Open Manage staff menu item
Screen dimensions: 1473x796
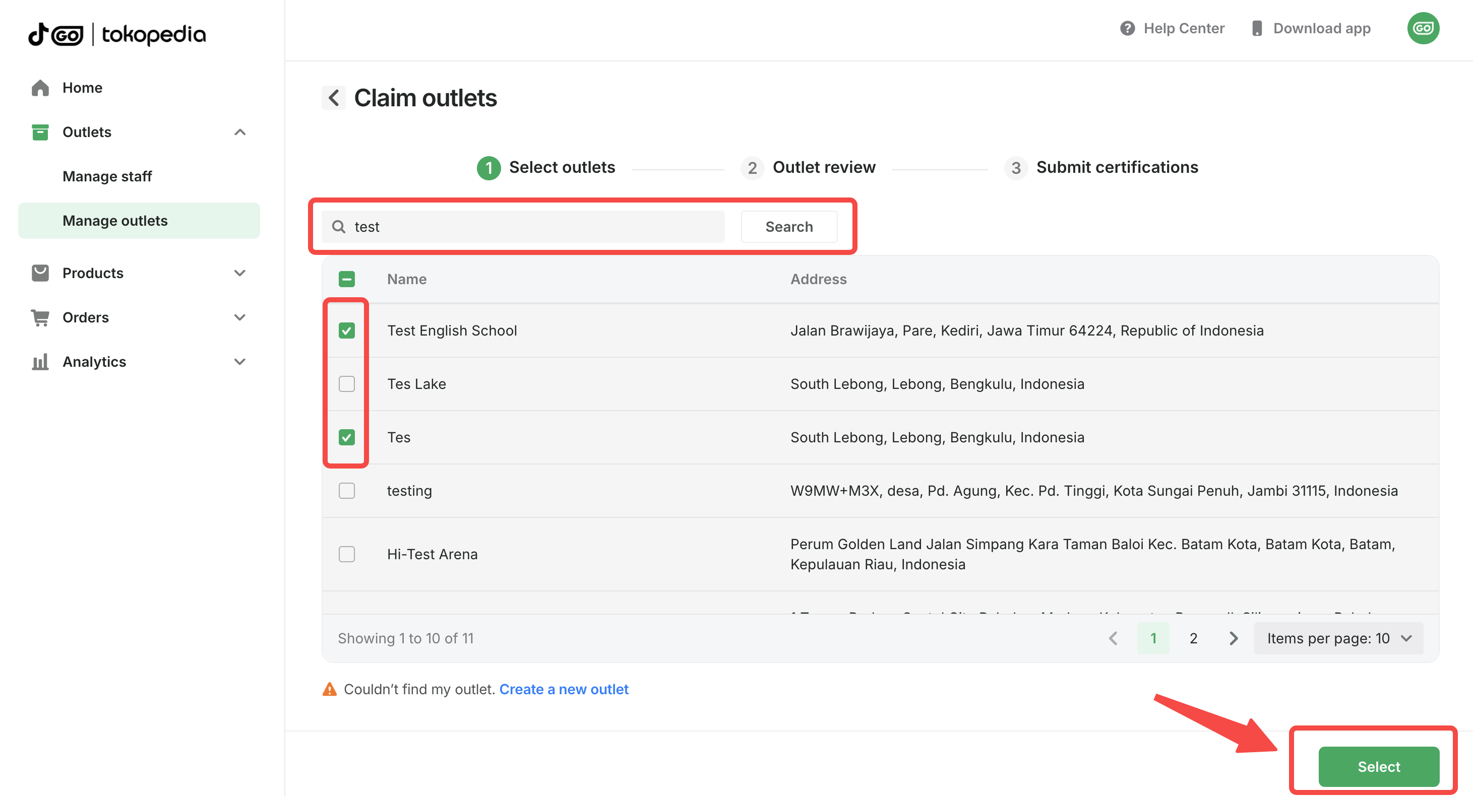(x=107, y=176)
